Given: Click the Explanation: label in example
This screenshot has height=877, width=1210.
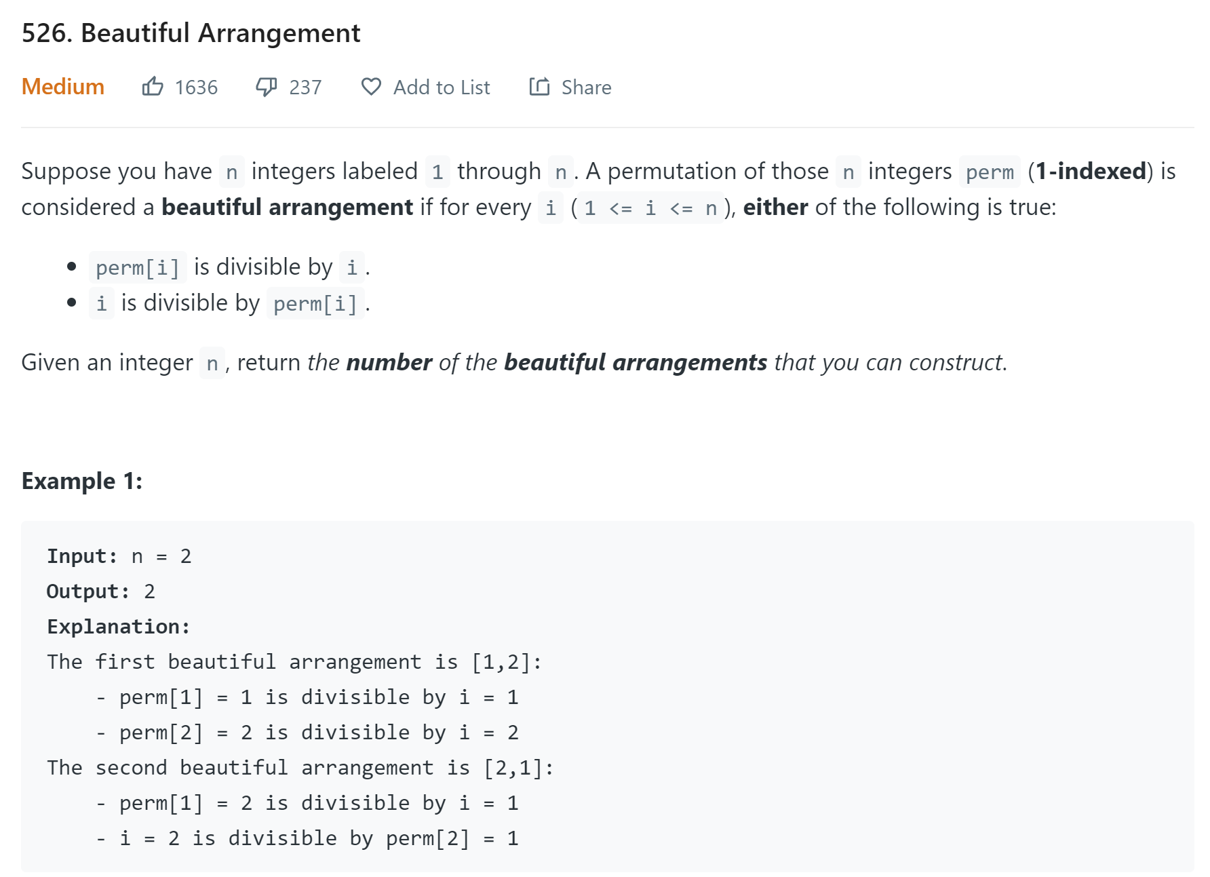Looking at the screenshot, I should [119, 627].
